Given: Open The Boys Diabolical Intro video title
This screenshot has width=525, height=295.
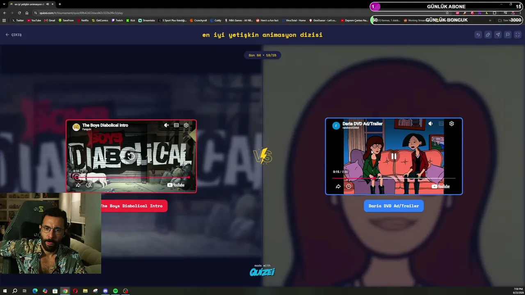Looking at the screenshot, I should (105, 125).
